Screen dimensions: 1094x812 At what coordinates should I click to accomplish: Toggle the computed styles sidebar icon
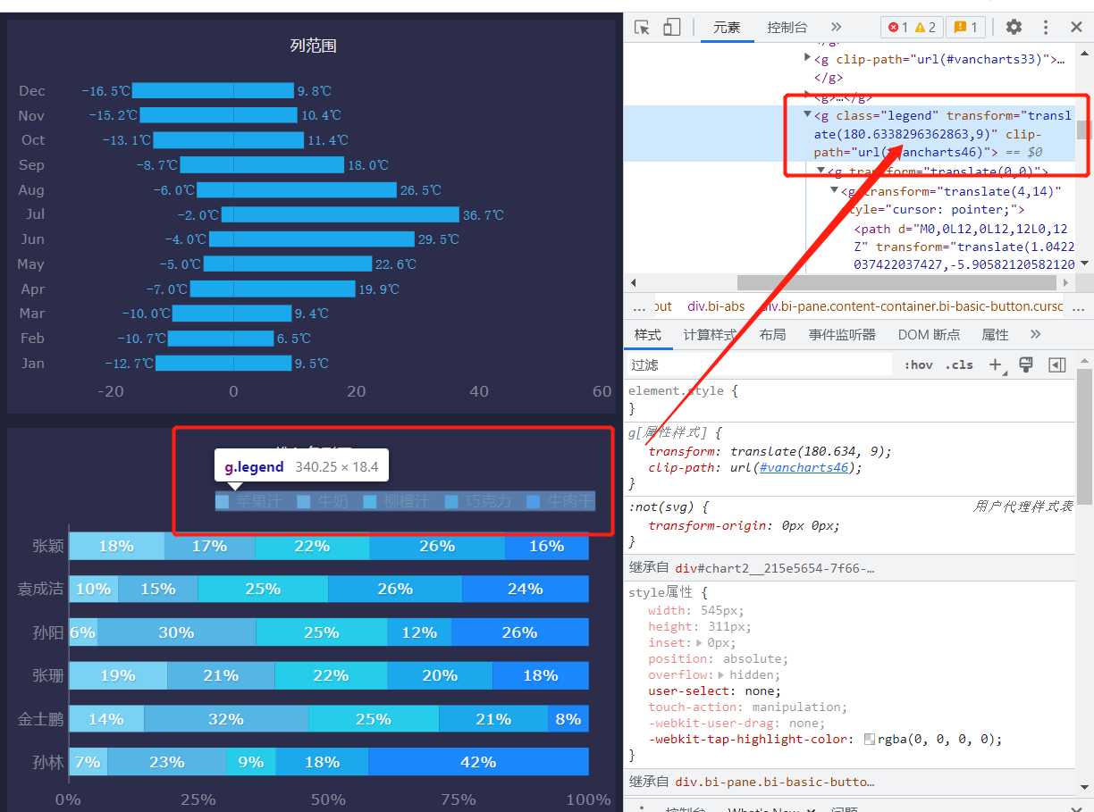[1057, 364]
